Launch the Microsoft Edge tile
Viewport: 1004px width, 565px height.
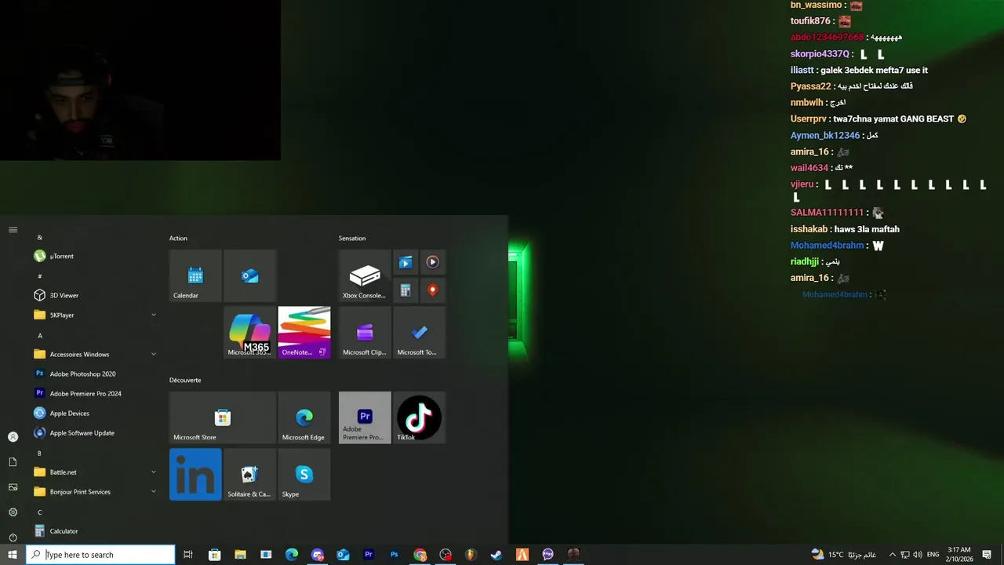point(304,417)
